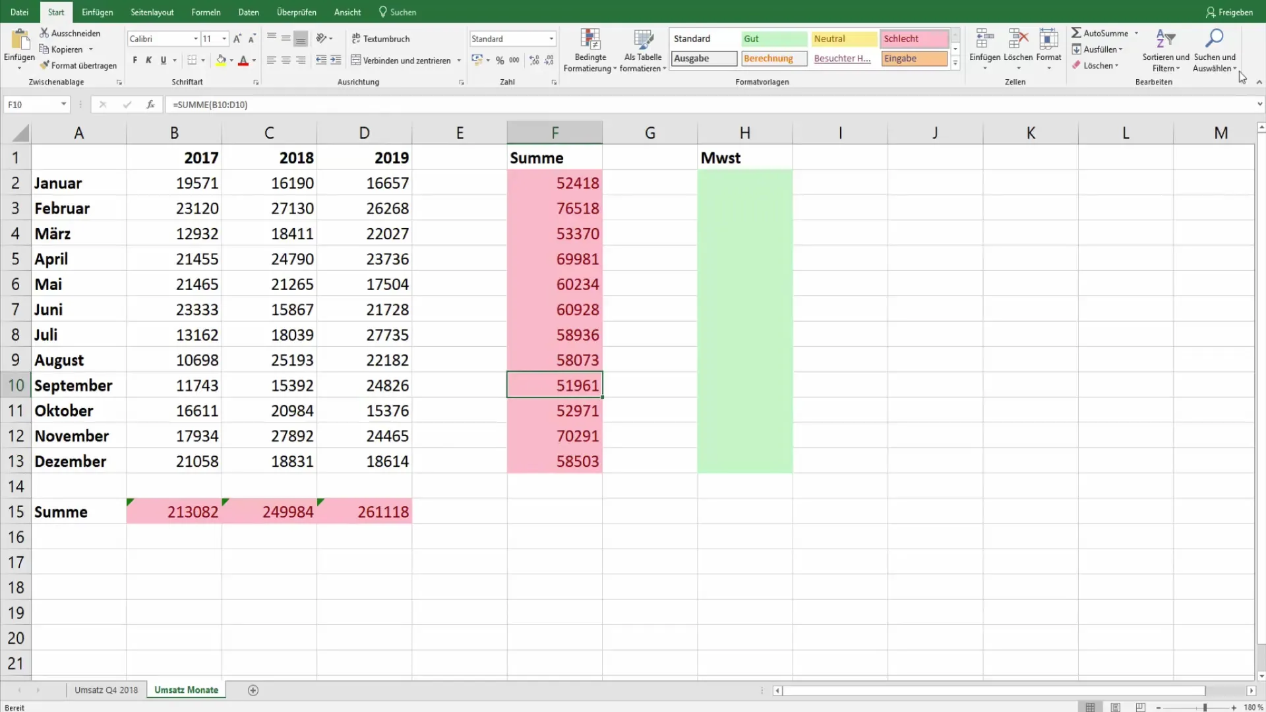Open Schriftart dialog launcher
Viewport: 1266px width, 712px height.
tap(256, 82)
